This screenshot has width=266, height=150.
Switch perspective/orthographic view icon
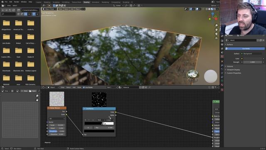pyautogui.click(x=216, y=38)
